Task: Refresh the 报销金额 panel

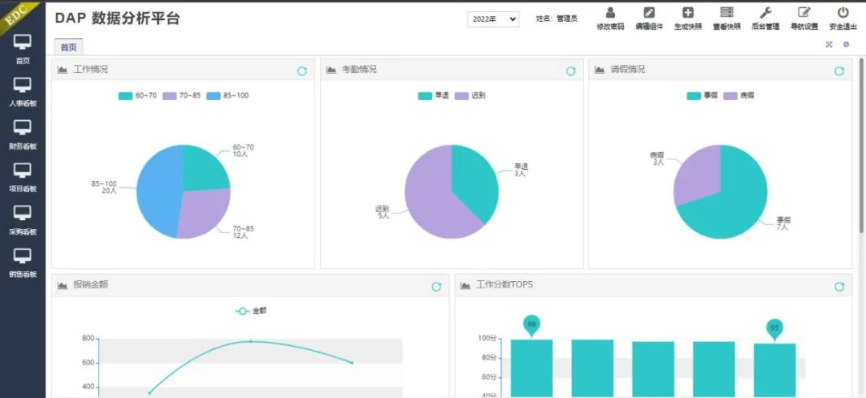Action: tap(436, 287)
